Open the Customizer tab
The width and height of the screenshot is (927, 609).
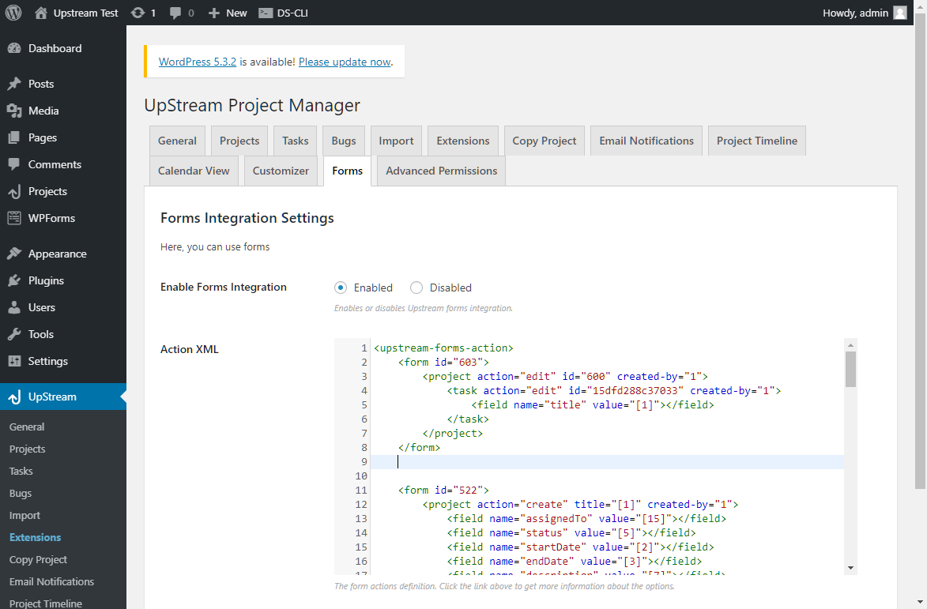coord(281,171)
